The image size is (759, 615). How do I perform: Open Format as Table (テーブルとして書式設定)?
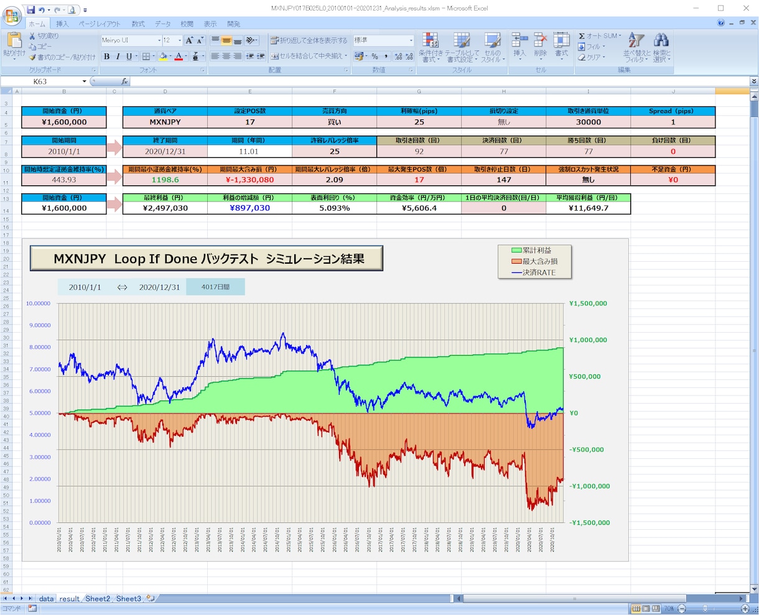point(463,47)
